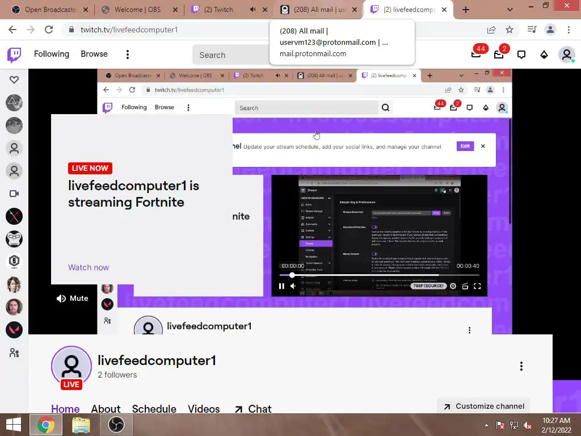Click the purple Edit button
This screenshot has width=581, height=436.
point(465,146)
